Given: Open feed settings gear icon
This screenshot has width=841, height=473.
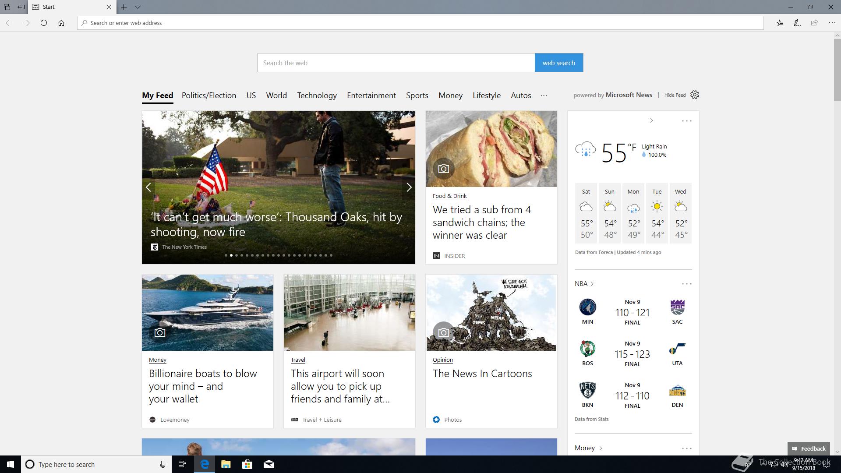Looking at the screenshot, I should (695, 95).
